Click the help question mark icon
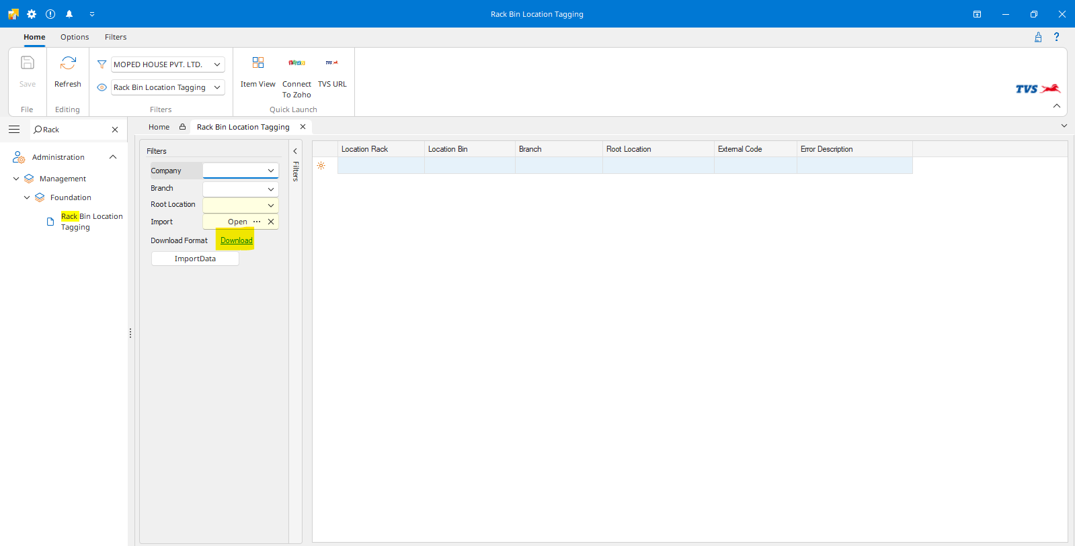Image resolution: width=1075 pixels, height=546 pixels. (1056, 37)
